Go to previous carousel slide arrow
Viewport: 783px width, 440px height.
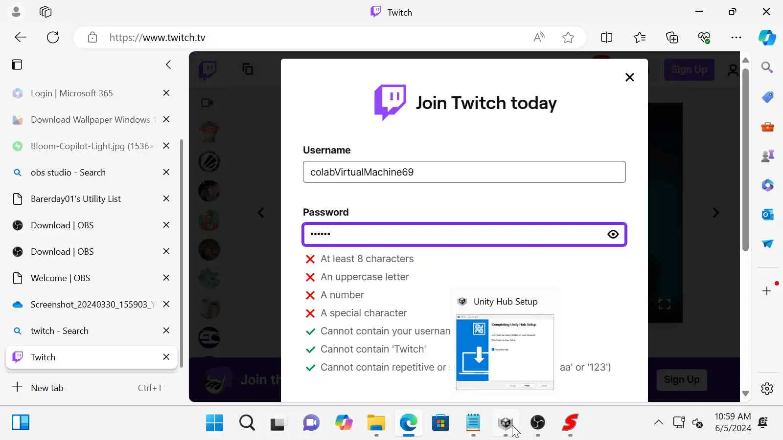261,213
